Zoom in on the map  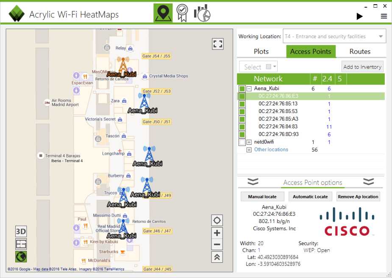pos(217,233)
